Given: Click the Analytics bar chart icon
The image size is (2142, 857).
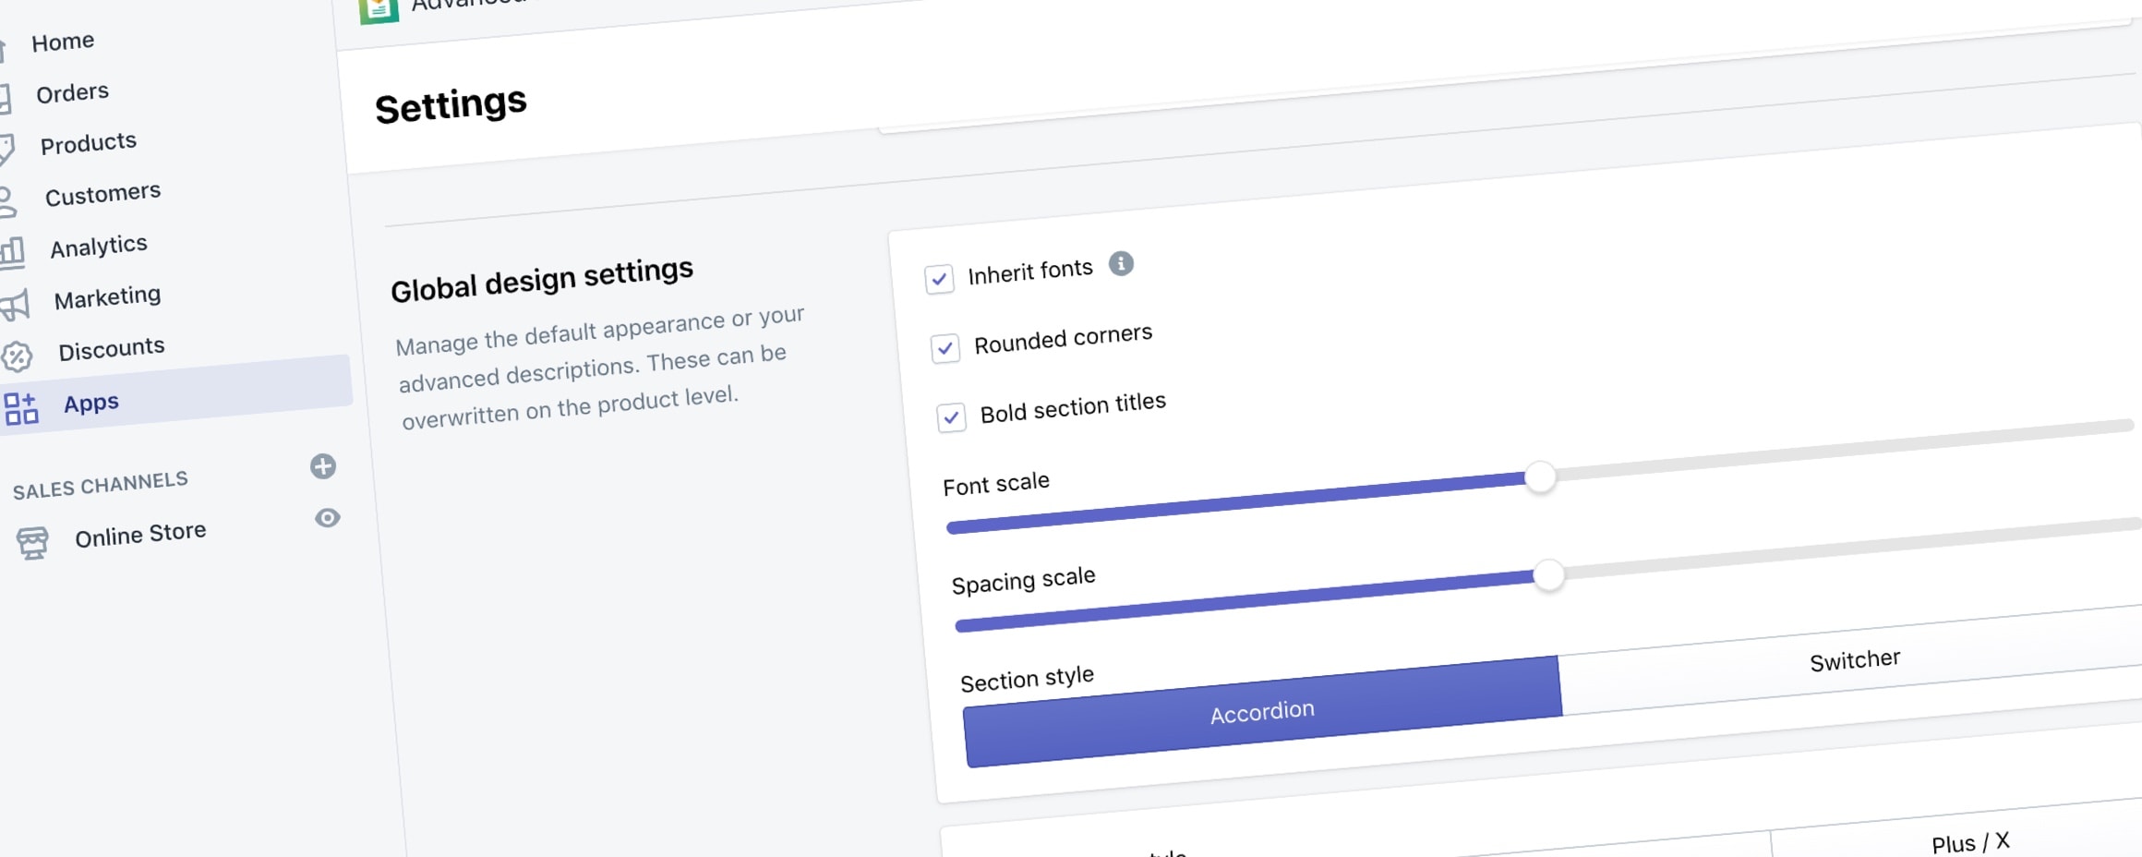Looking at the screenshot, I should [x=13, y=252].
